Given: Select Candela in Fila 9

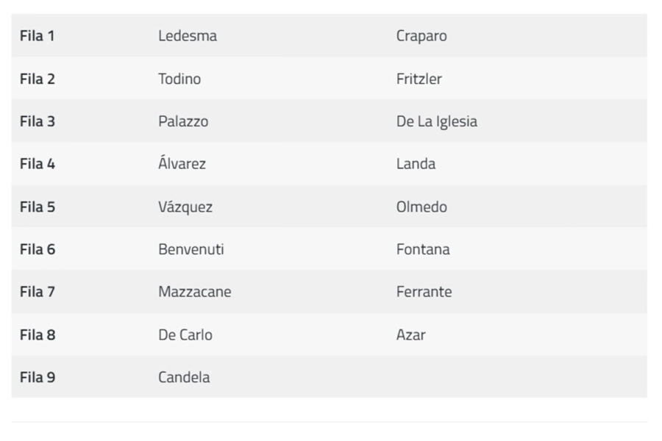Looking at the screenshot, I should 184,377.
